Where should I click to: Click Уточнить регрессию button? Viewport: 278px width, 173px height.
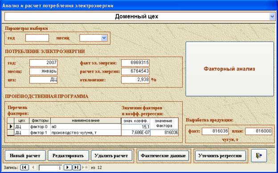(220, 156)
